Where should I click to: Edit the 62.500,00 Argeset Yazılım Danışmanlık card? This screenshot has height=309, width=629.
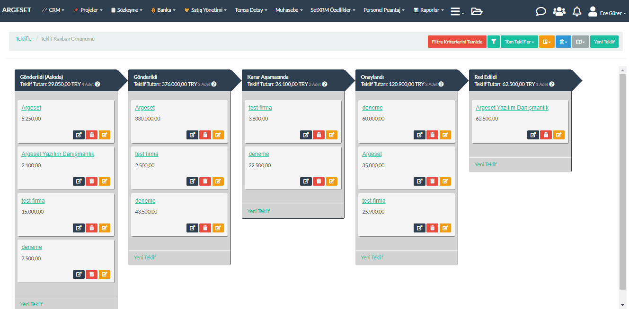(x=559, y=135)
